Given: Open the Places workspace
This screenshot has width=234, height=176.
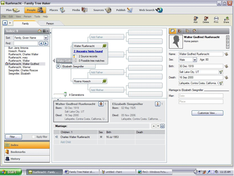Looking at the screenshot, I should (x=57, y=10).
